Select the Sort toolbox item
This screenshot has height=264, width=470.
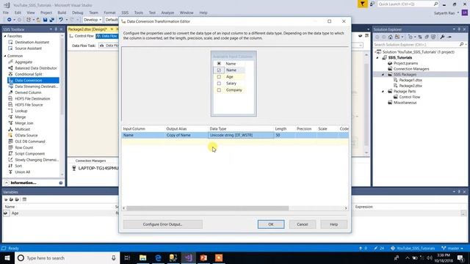click(x=18, y=166)
